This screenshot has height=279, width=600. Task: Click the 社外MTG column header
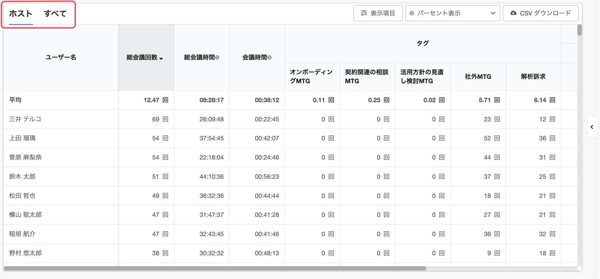click(x=478, y=77)
